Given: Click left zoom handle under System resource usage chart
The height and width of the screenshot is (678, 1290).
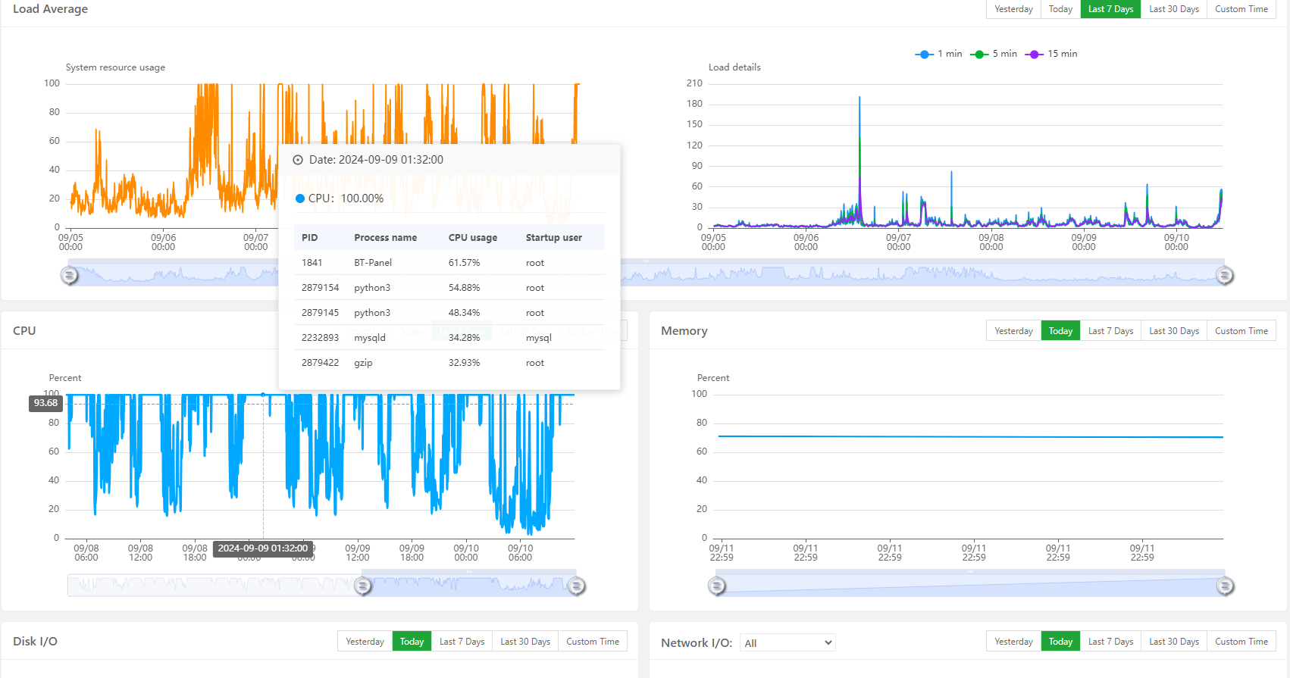Looking at the screenshot, I should coord(69,275).
